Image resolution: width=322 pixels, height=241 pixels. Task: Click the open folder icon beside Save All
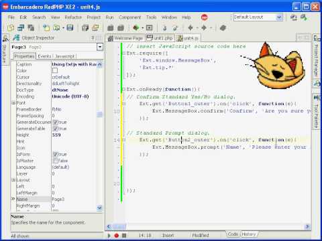point(96,28)
